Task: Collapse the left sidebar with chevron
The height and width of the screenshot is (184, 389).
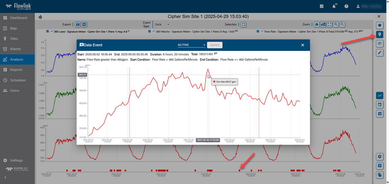Action: (5, 177)
